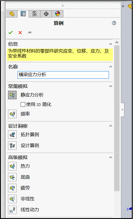The height and width of the screenshot is (219, 133).
Task: Open the DisplayManager appearance tab
Action: tap(57, 14)
